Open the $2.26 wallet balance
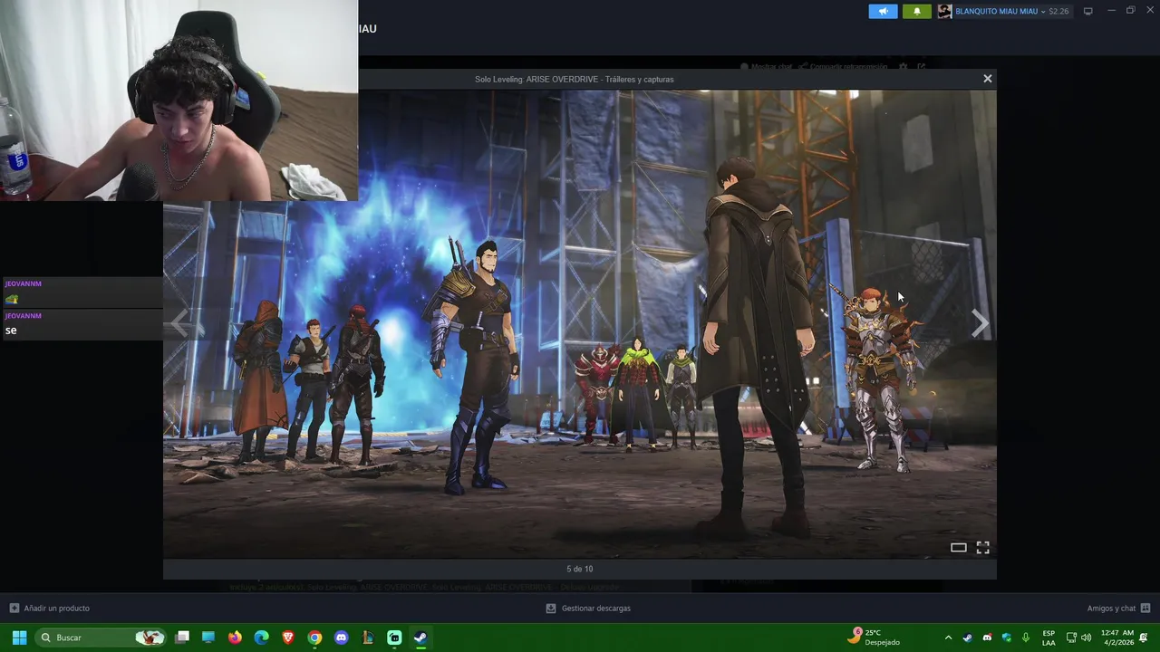 click(x=1058, y=11)
